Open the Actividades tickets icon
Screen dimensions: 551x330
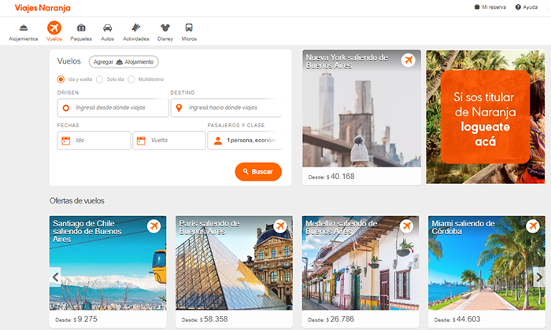pyautogui.click(x=136, y=27)
